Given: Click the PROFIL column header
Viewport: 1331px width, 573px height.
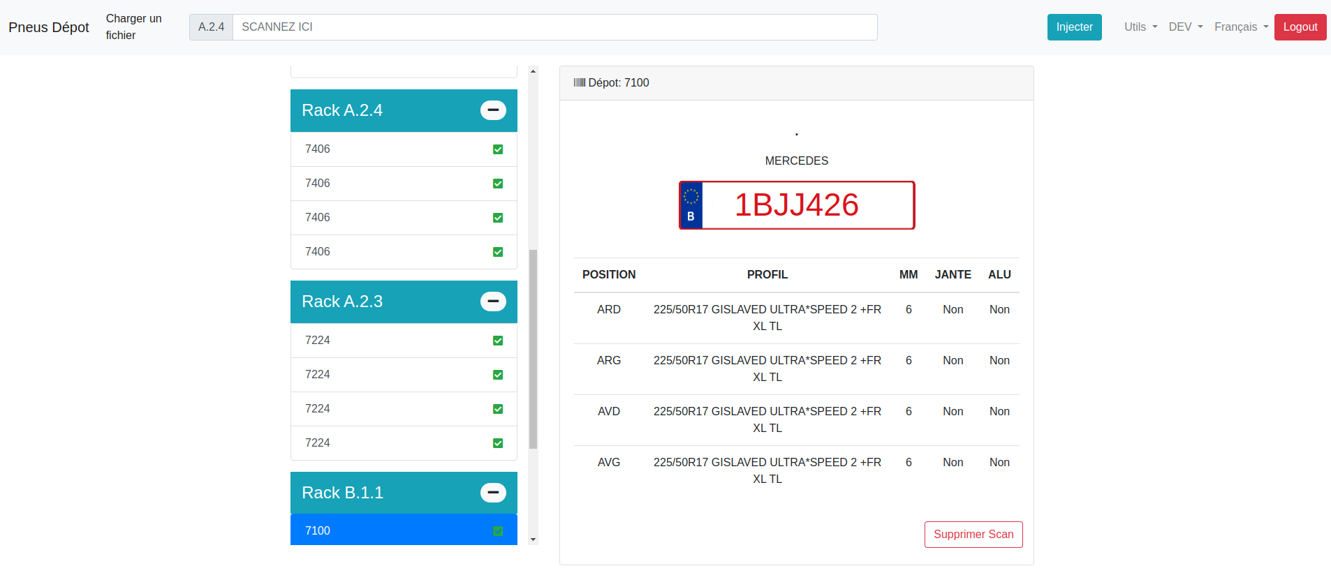Looking at the screenshot, I should [x=767, y=275].
